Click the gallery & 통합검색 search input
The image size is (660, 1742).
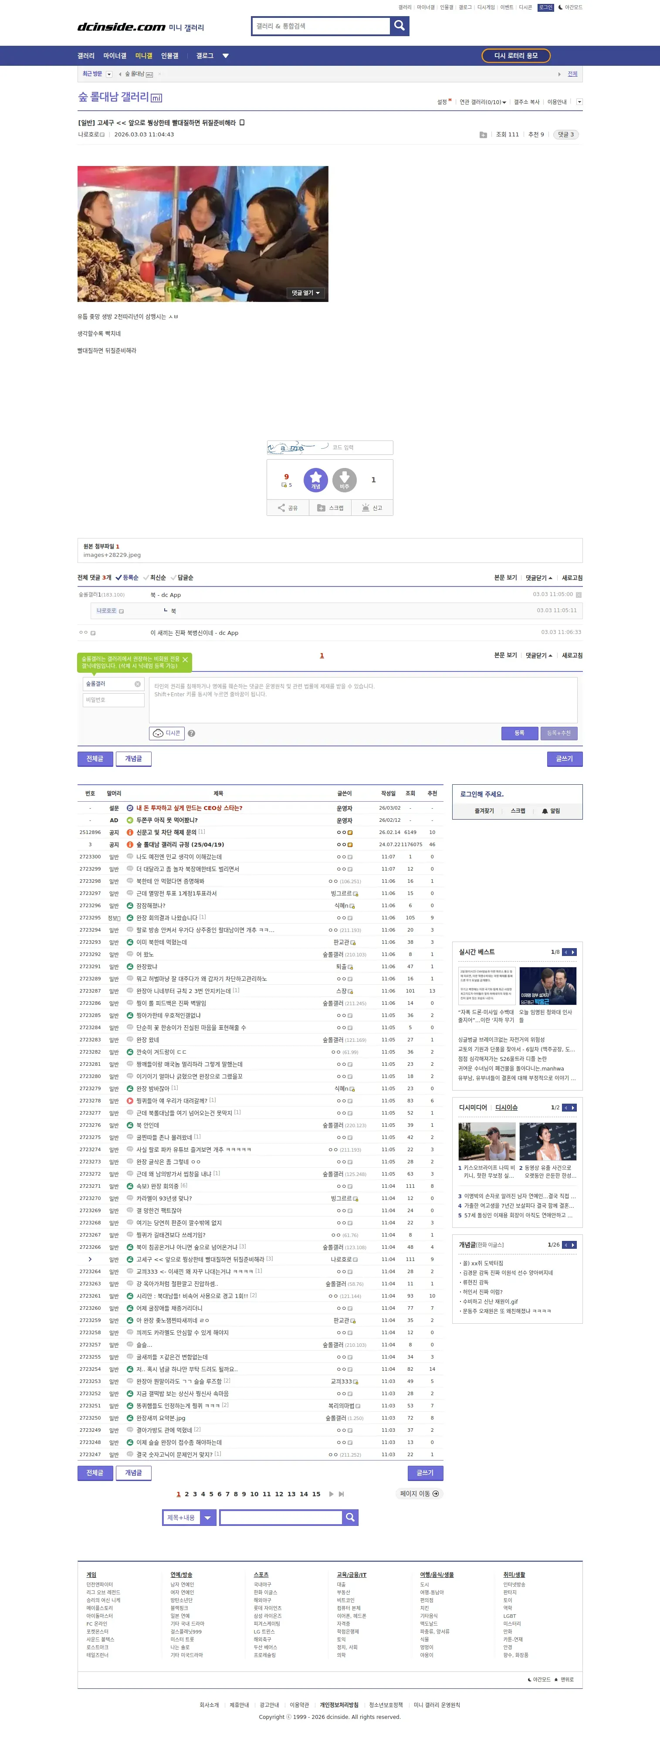tap(321, 26)
